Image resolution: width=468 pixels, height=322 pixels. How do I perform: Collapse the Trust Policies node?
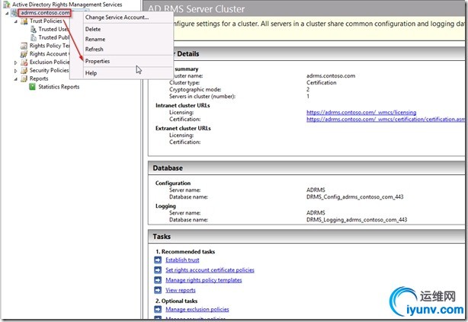pos(16,21)
